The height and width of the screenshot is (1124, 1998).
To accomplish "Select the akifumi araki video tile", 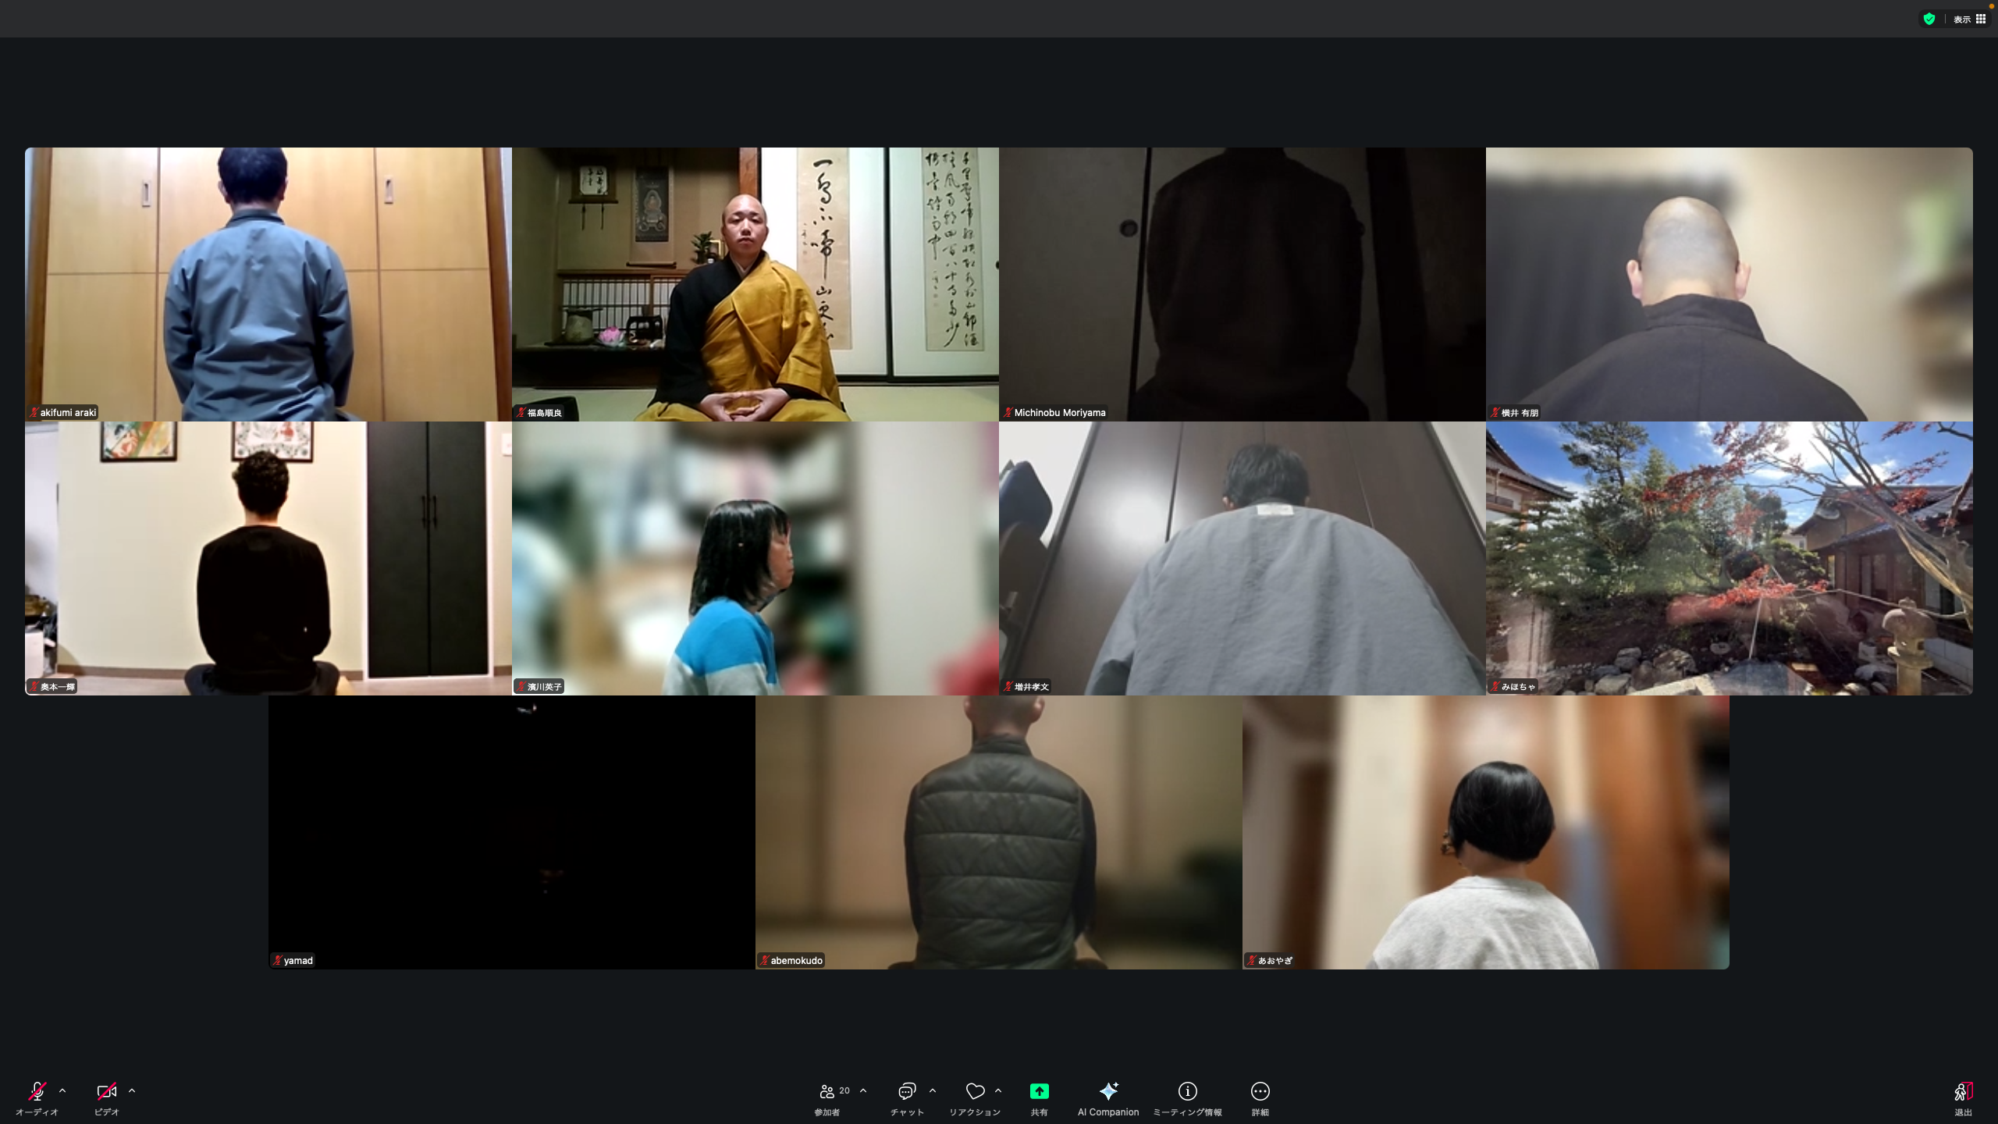I will click(x=268, y=284).
